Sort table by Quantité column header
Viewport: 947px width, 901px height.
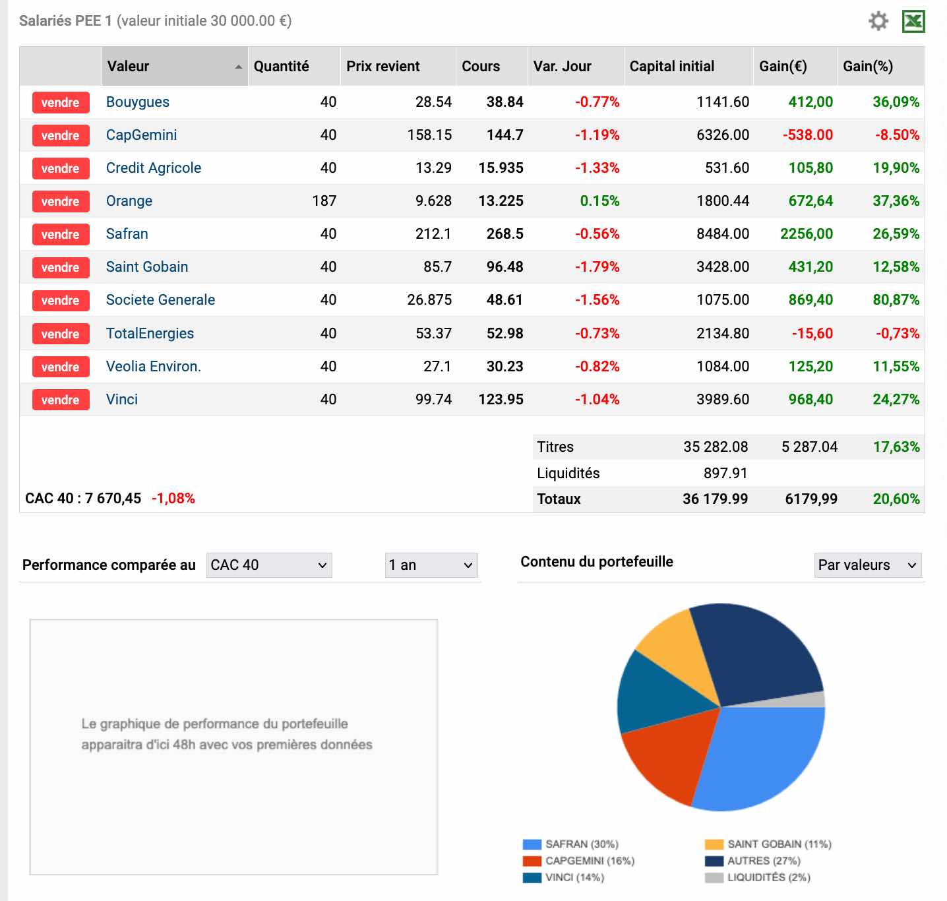click(x=281, y=67)
